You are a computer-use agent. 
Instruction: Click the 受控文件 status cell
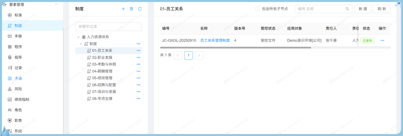tap(268, 40)
